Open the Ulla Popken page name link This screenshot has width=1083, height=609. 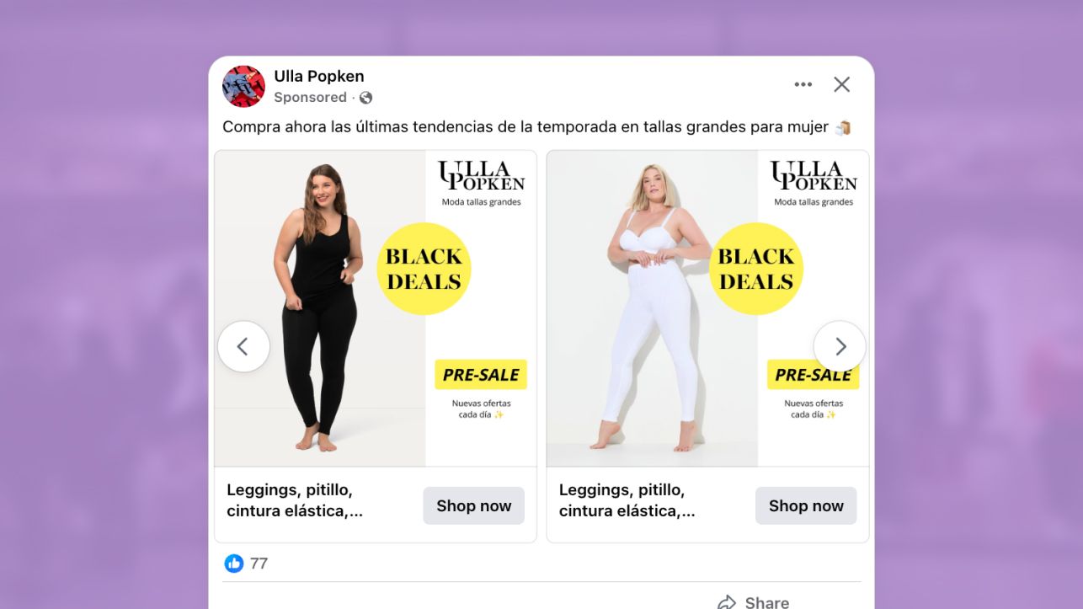pos(319,76)
